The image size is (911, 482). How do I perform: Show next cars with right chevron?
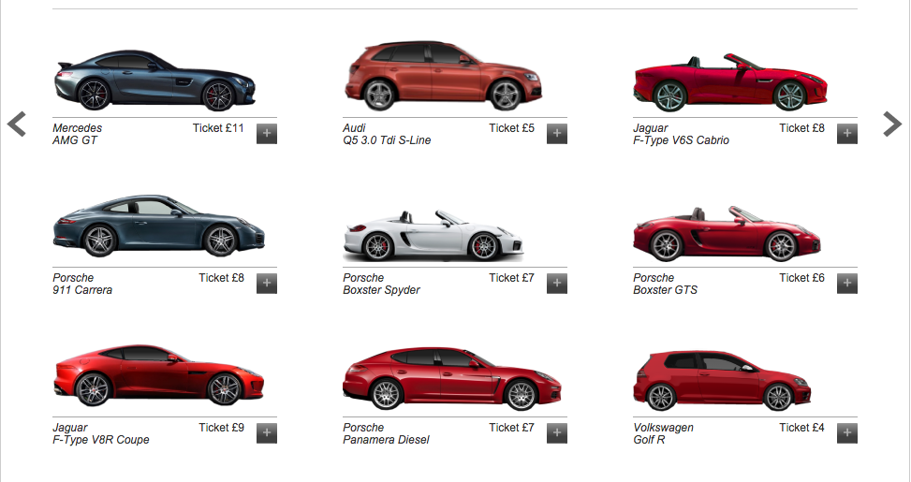tap(892, 124)
